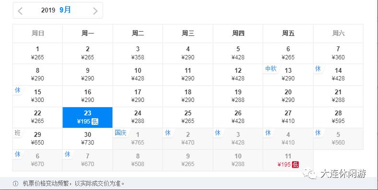Choose September 11 at ¥290
378x190 pixels.
[188, 75]
